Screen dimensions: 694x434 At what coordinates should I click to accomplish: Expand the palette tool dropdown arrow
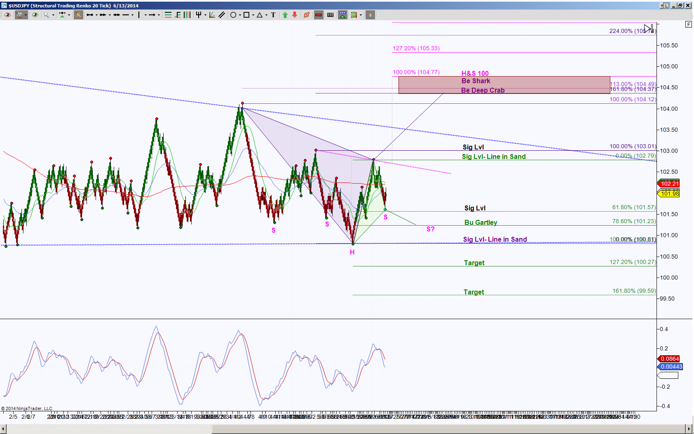[26, 15]
